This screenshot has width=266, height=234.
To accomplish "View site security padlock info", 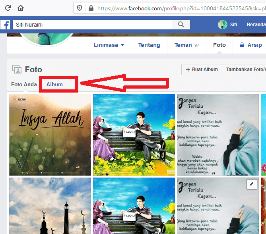I will coord(91,8).
